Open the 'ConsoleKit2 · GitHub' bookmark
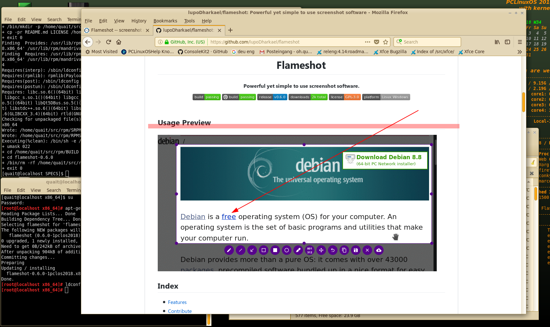550x327 pixels. (x=203, y=52)
